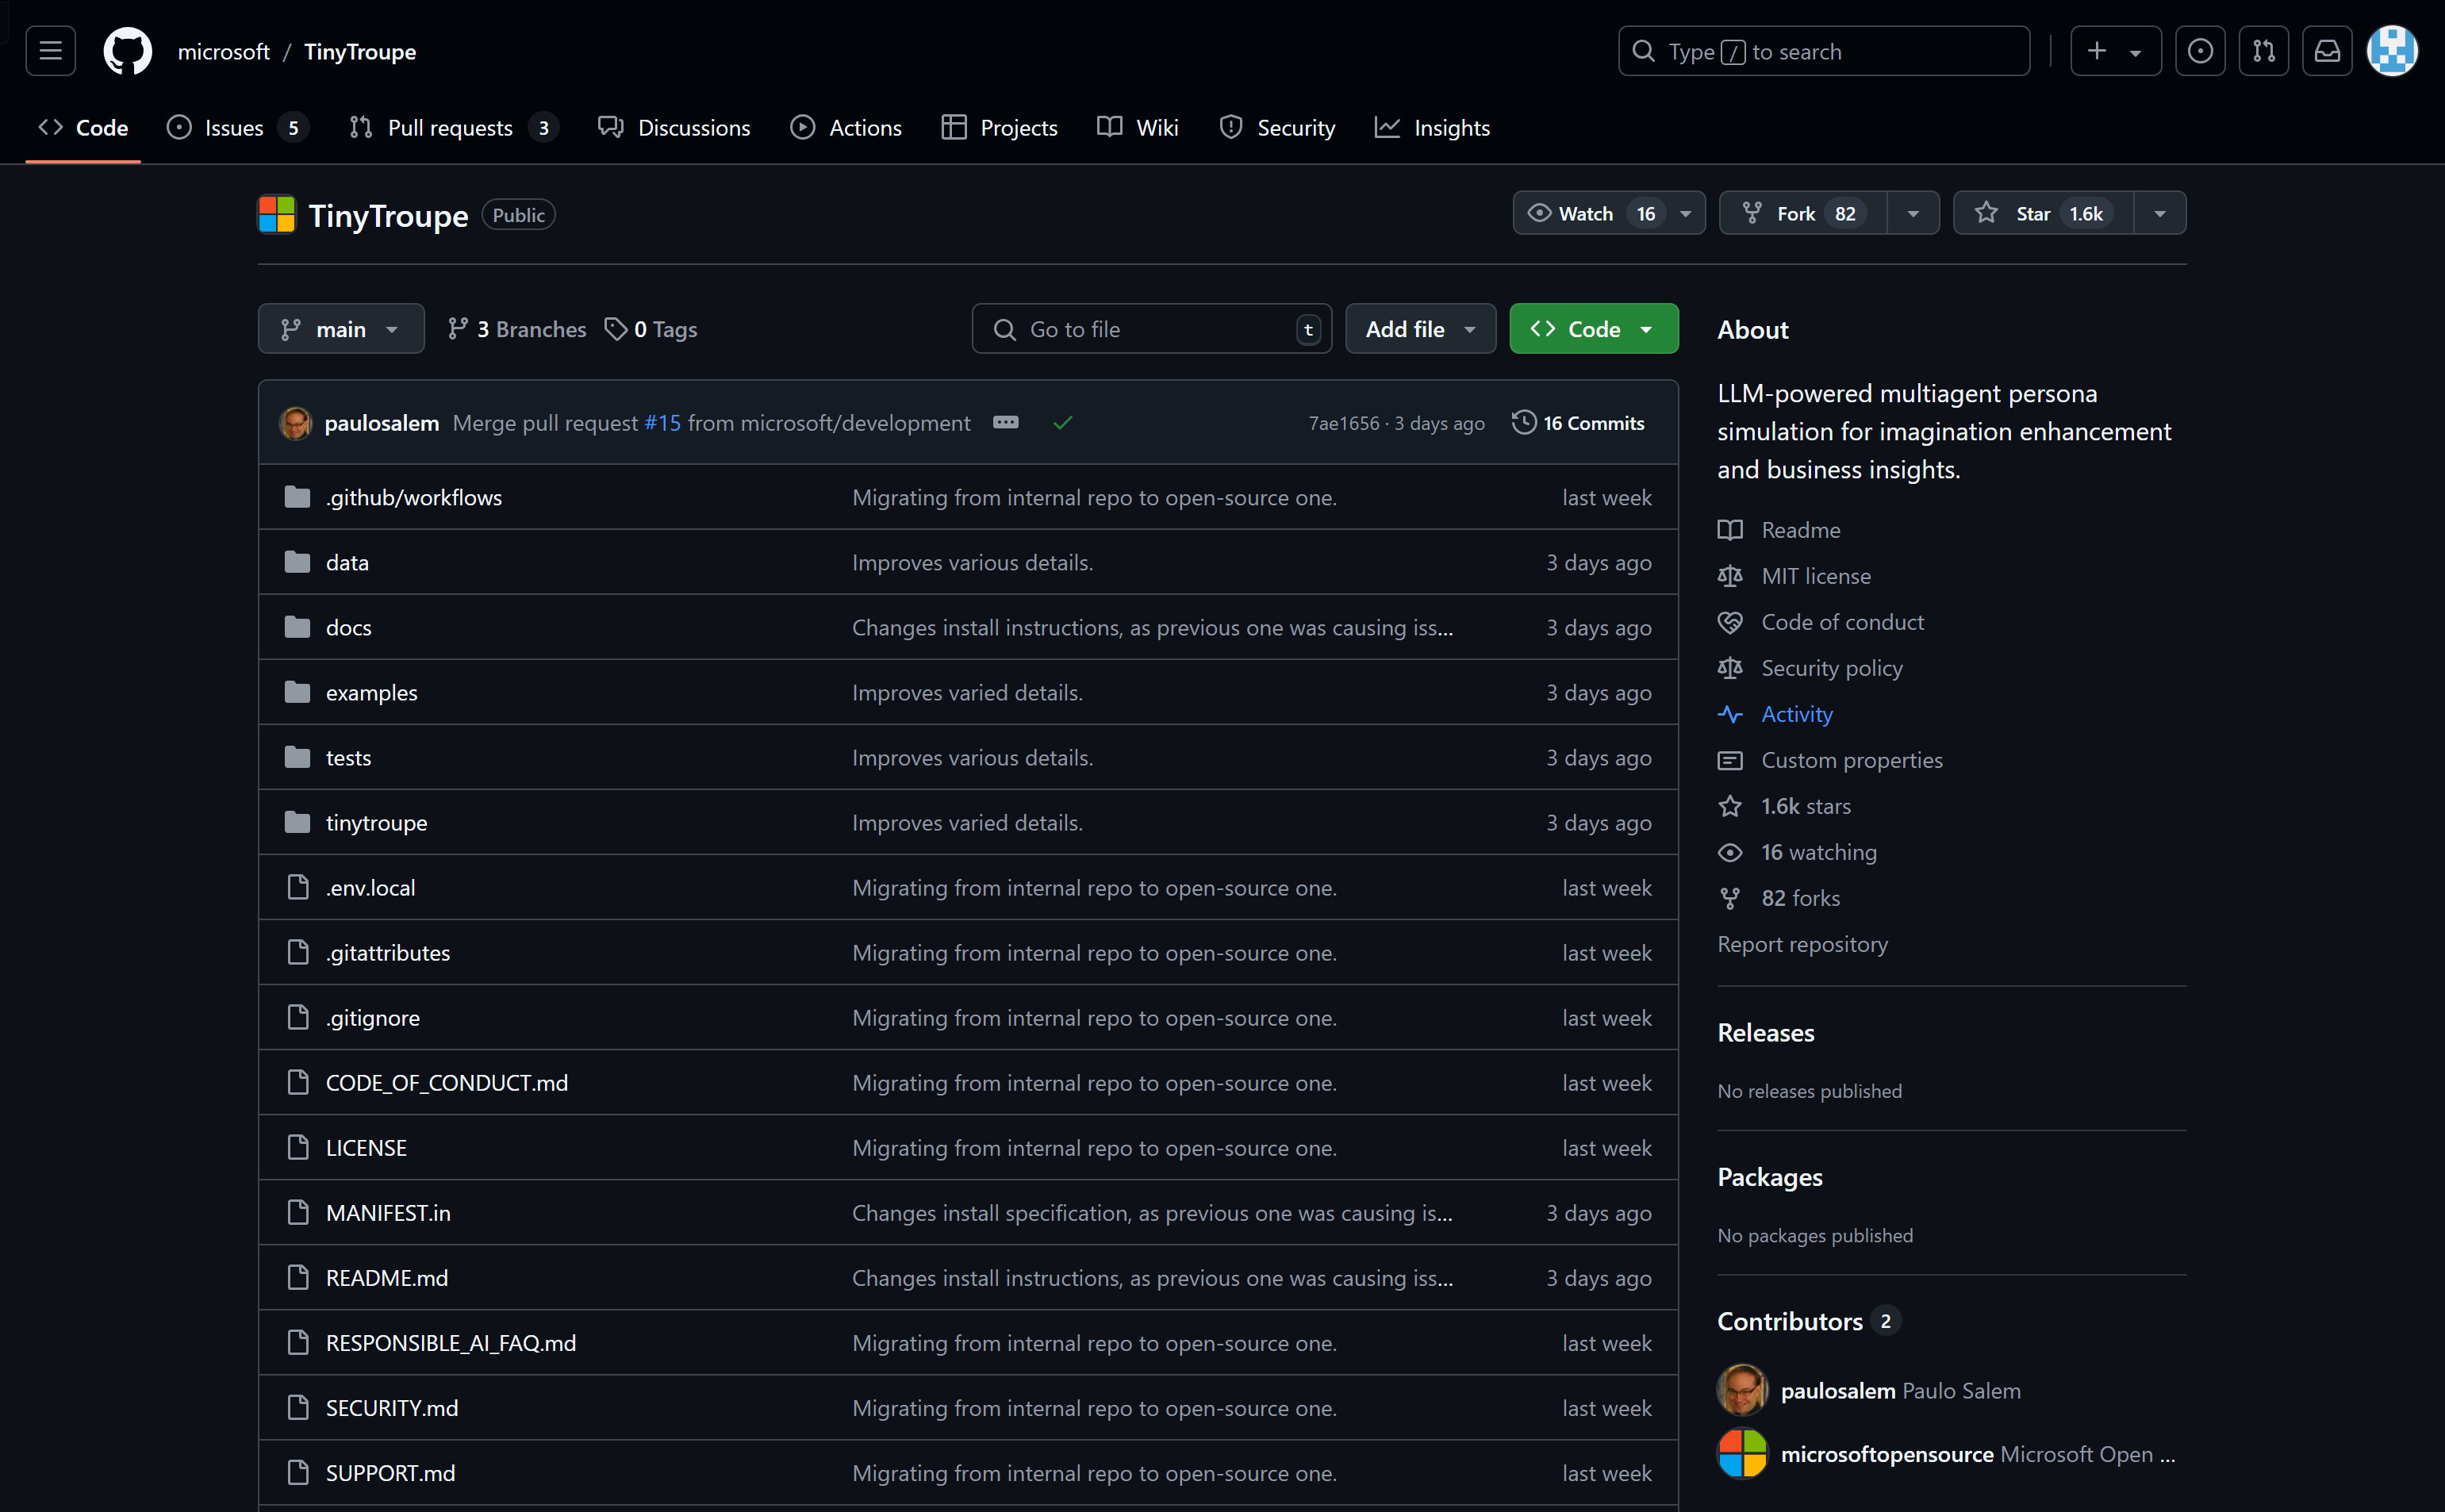Click the issues circle icon in header
Screen dimensions: 2445x1512
(x=2199, y=51)
